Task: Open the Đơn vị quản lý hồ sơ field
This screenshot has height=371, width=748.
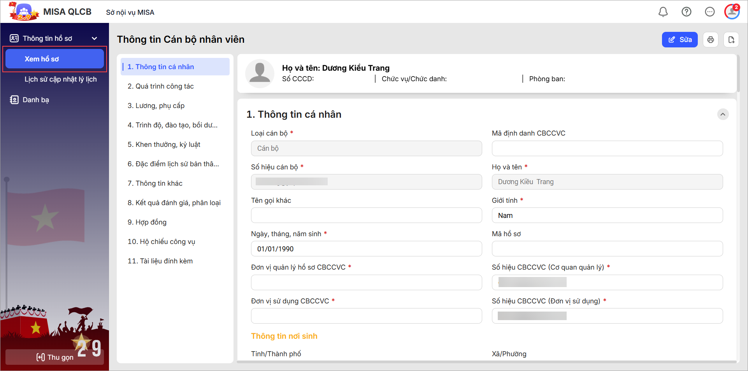Action: point(366,282)
